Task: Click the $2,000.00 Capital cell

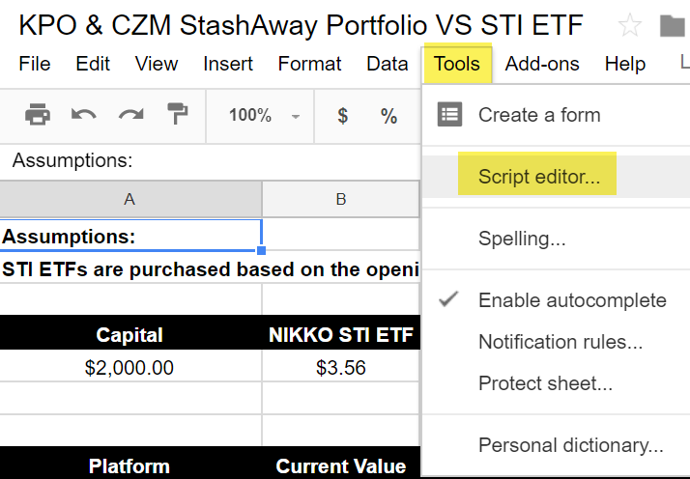Action: (x=129, y=367)
